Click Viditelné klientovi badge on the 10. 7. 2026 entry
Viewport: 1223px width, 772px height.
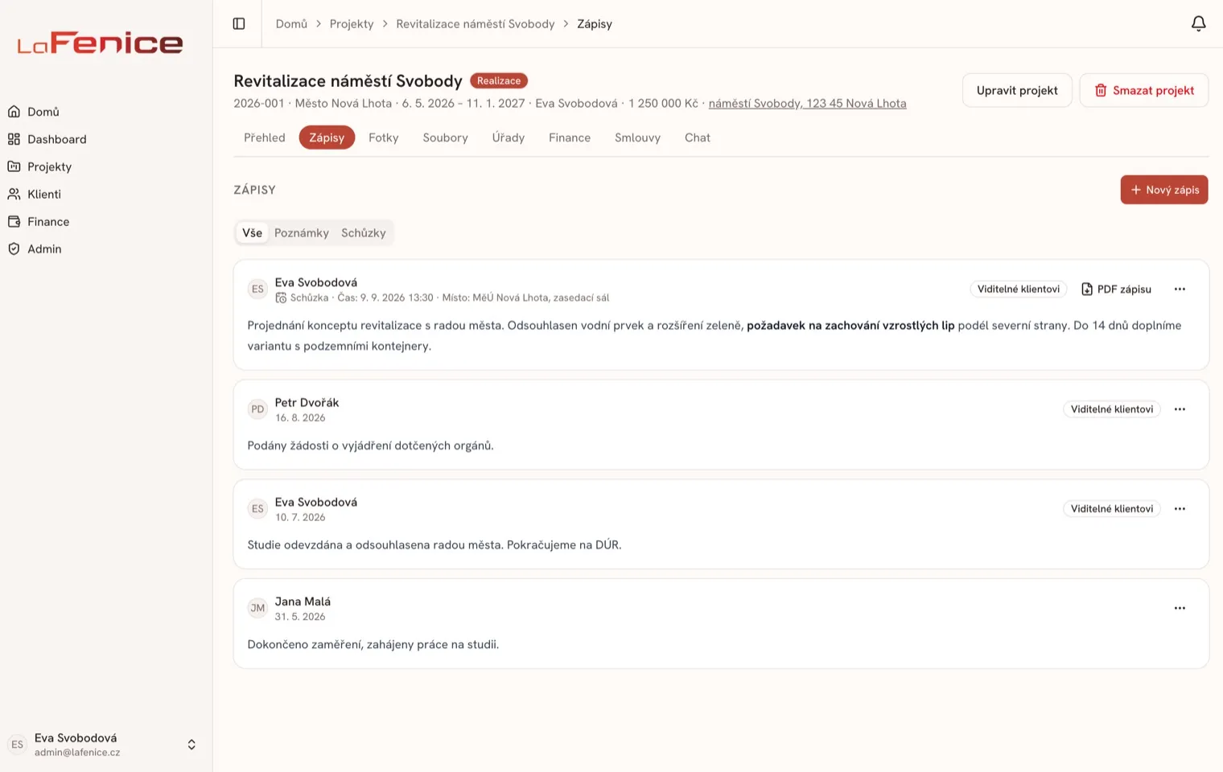pyautogui.click(x=1112, y=509)
